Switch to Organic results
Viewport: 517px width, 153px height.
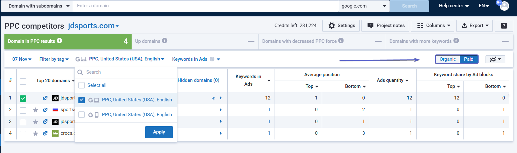pyautogui.click(x=448, y=59)
